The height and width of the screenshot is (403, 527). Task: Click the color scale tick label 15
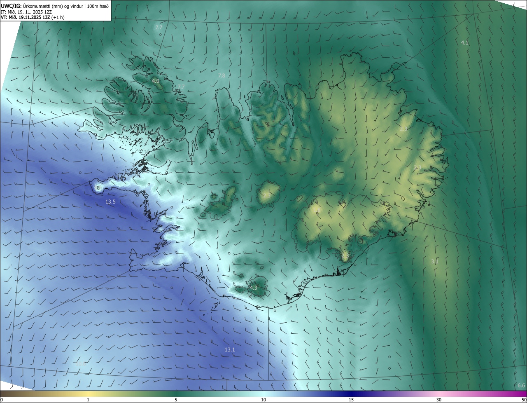pyautogui.click(x=351, y=400)
